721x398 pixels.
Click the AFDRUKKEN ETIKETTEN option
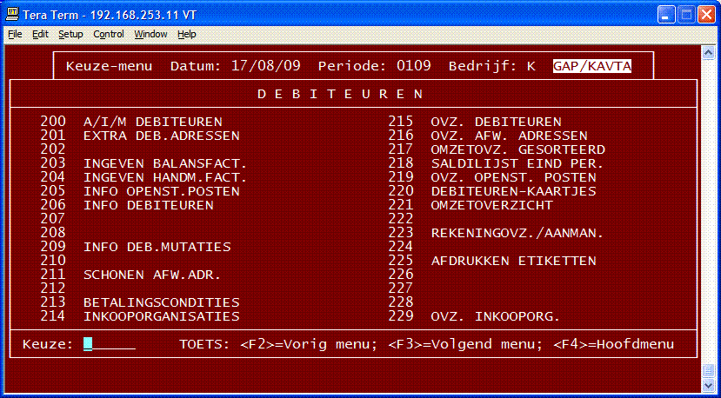[x=513, y=261]
